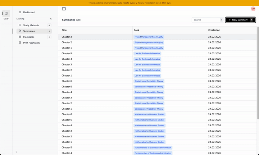Sort by Created At column header
The height and width of the screenshot is (155, 259).
click(x=214, y=30)
